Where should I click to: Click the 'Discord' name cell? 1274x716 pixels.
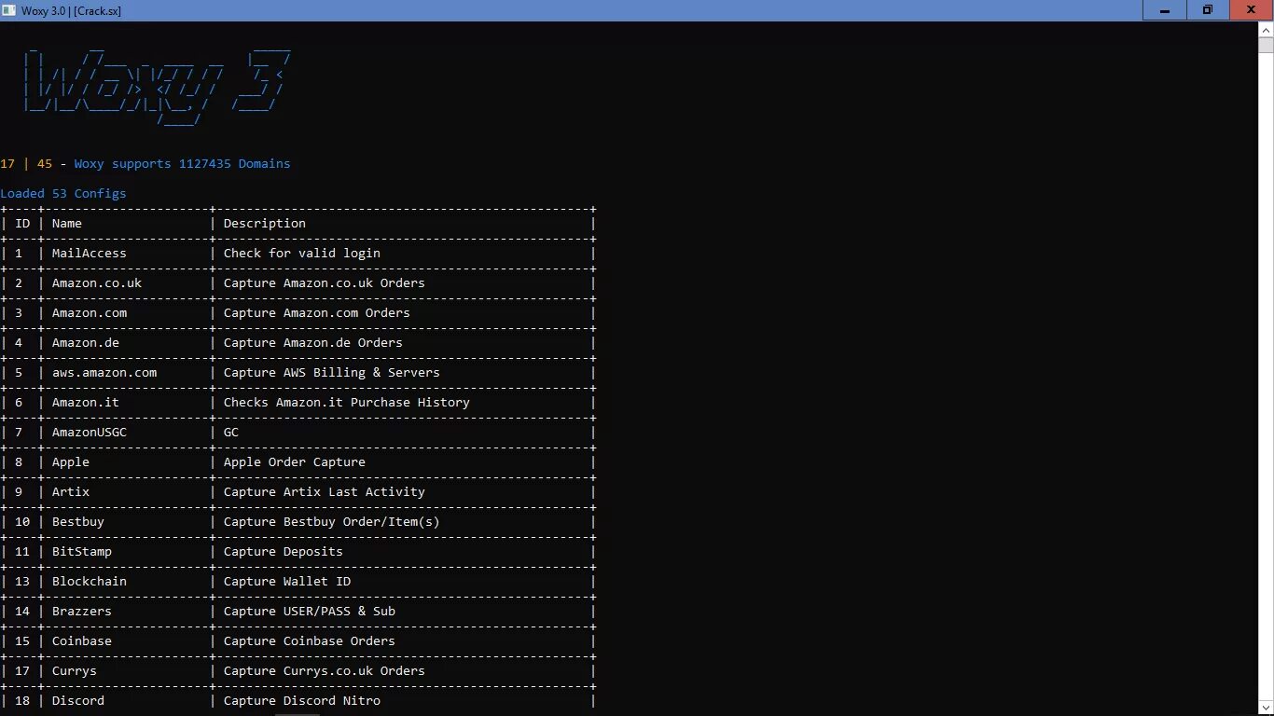78,701
